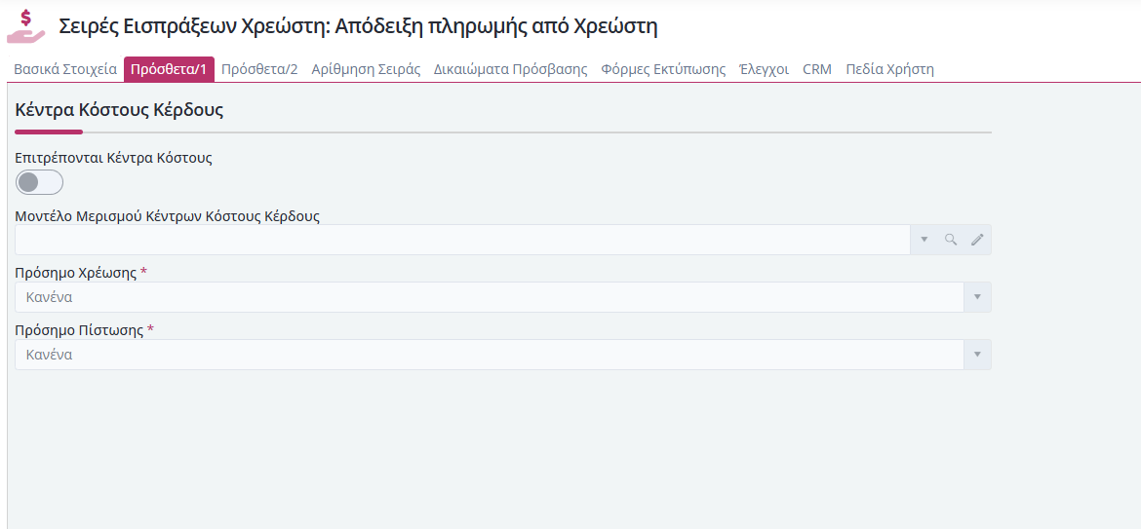
Task: Go to the Πρόσθετα/2 tab
Action: [259, 70]
